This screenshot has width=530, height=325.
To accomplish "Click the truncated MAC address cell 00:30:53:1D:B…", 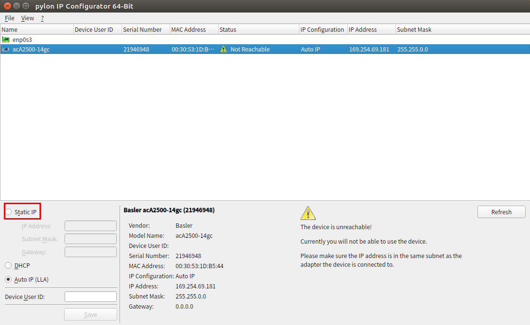I will [x=193, y=49].
